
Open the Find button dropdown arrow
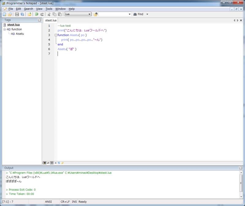147,14
